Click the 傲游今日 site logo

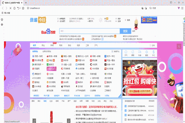click(x=38, y=20)
